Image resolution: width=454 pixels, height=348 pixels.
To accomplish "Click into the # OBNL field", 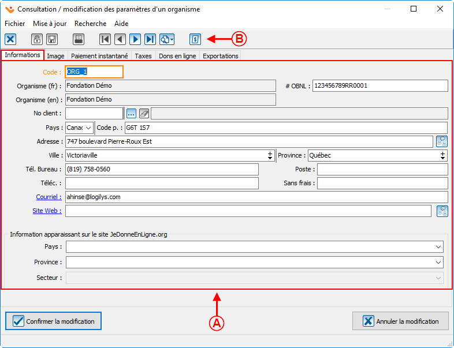I will click(380, 86).
